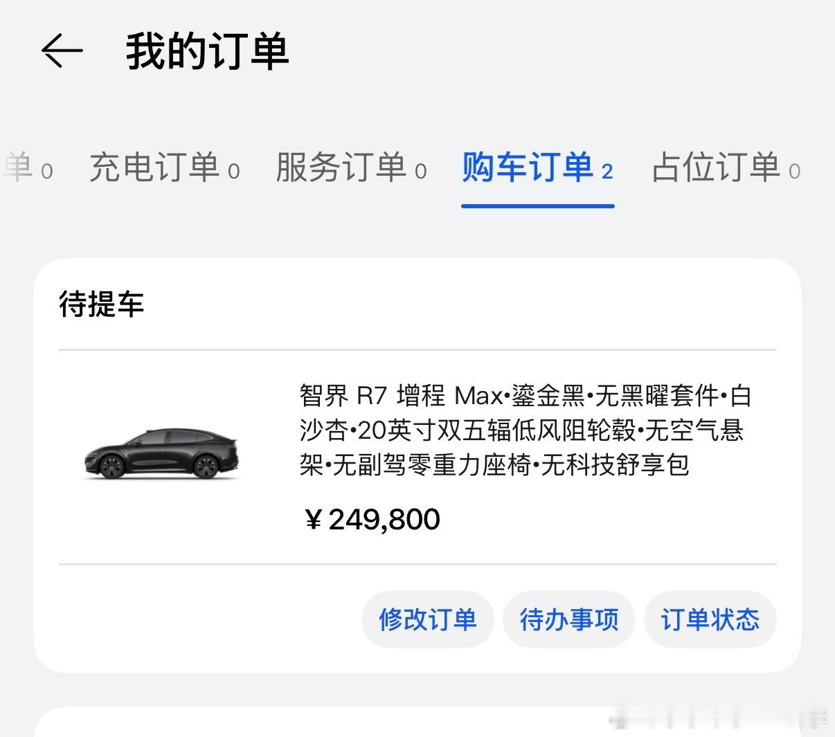The width and height of the screenshot is (835, 737).
Task: Click the 我的订单 page title
Action: coord(206,51)
